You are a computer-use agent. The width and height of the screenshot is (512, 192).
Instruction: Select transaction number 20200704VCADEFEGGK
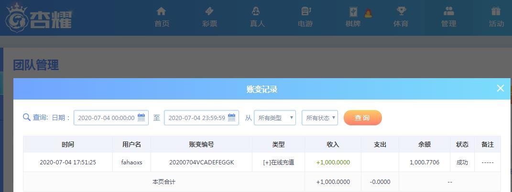point(201,162)
